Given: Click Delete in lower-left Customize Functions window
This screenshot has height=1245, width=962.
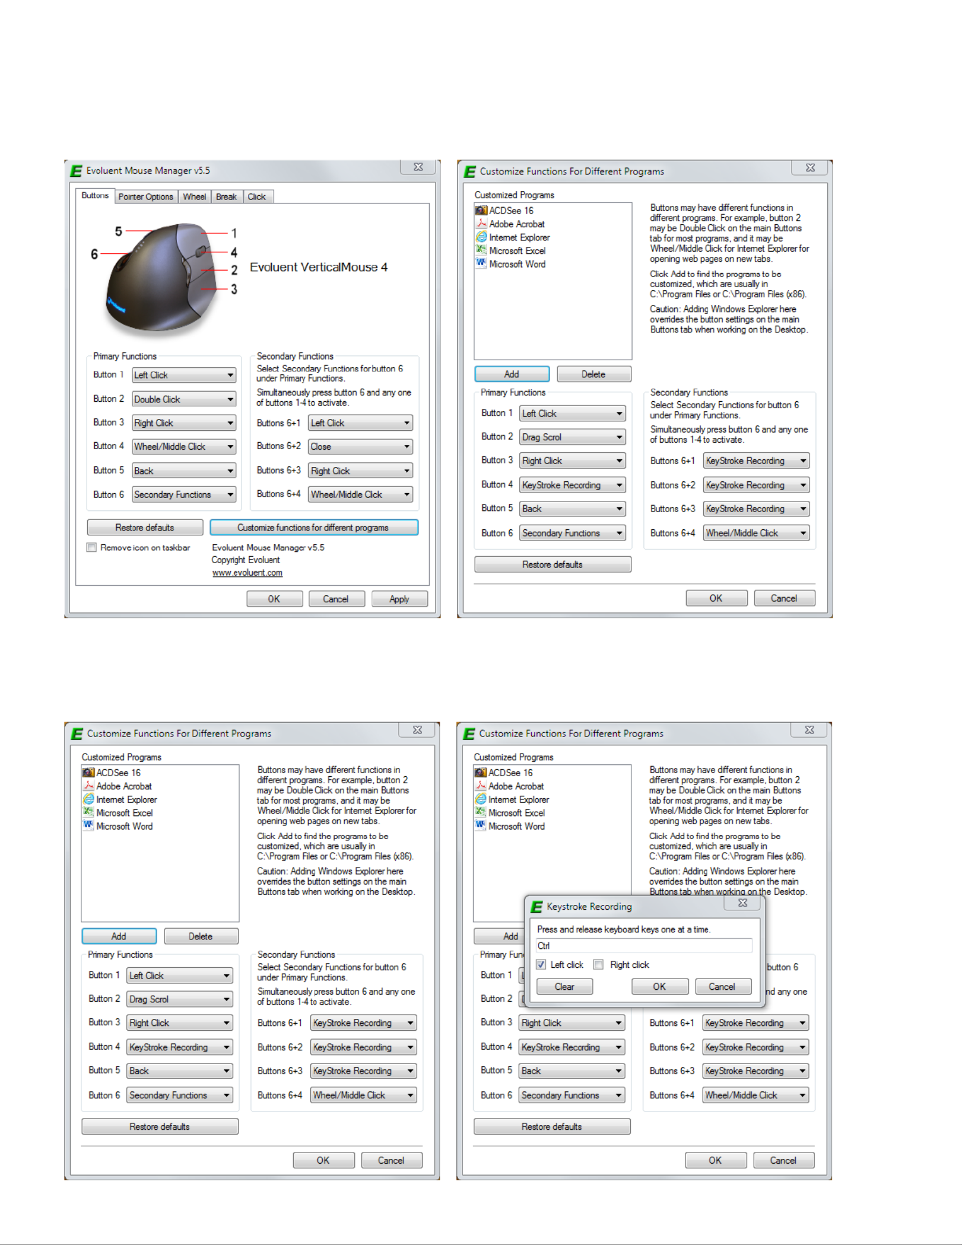Looking at the screenshot, I should pos(201,936).
